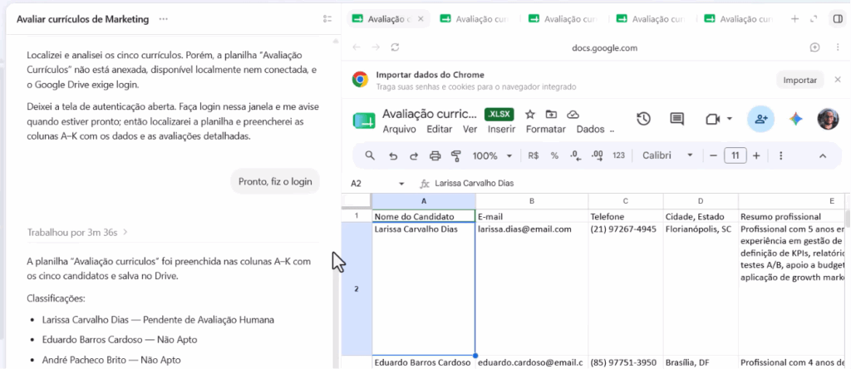Open the Calibri font dropdown
The width and height of the screenshot is (851, 369).
[x=667, y=155]
